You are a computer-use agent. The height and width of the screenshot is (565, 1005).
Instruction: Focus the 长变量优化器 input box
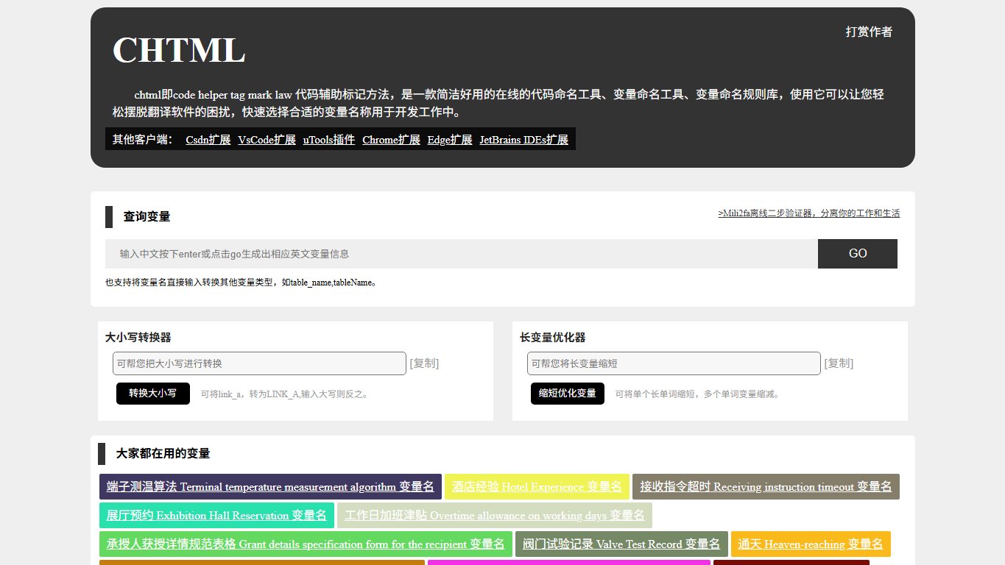(x=674, y=363)
